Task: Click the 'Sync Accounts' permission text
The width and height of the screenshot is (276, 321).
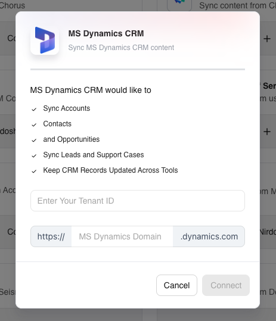Action: tap(67, 108)
